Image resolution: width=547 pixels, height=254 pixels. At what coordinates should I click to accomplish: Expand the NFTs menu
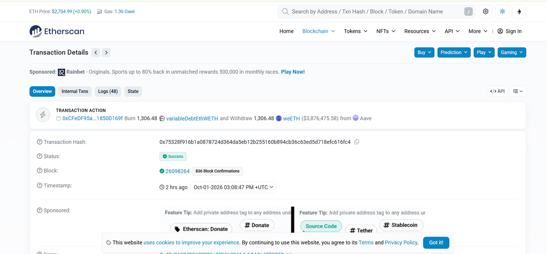tap(386, 31)
